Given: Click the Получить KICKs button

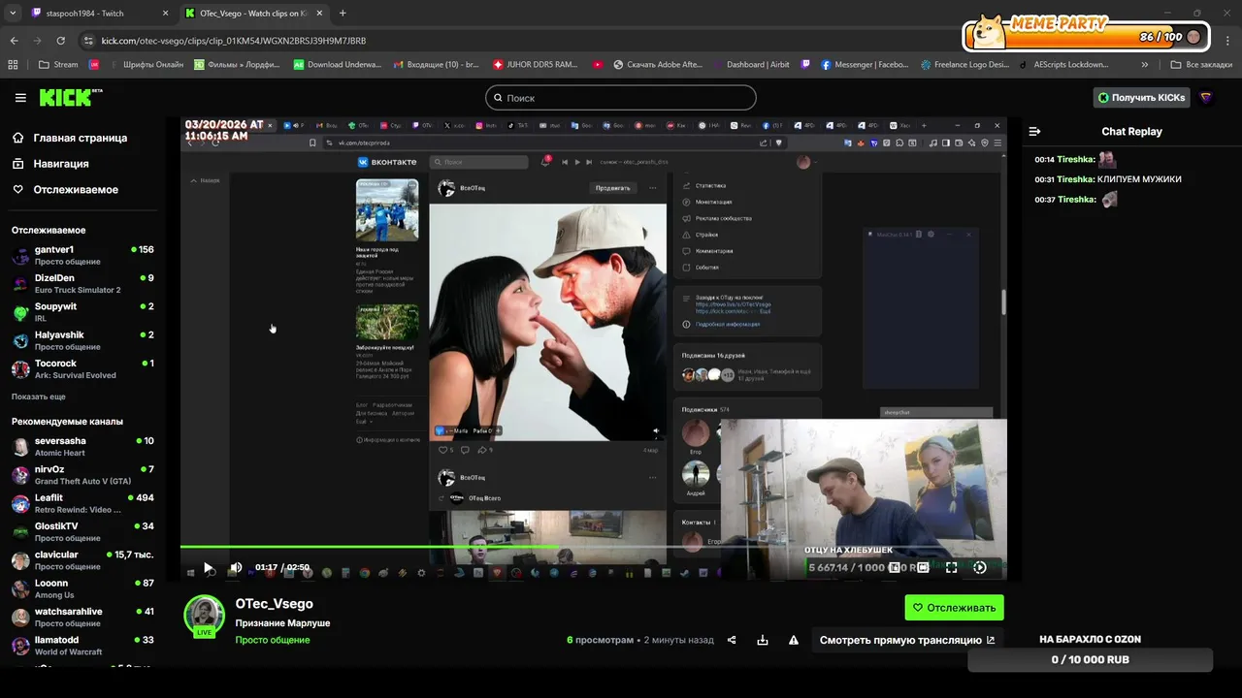Looking at the screenshot, I should coord(1142,97).
